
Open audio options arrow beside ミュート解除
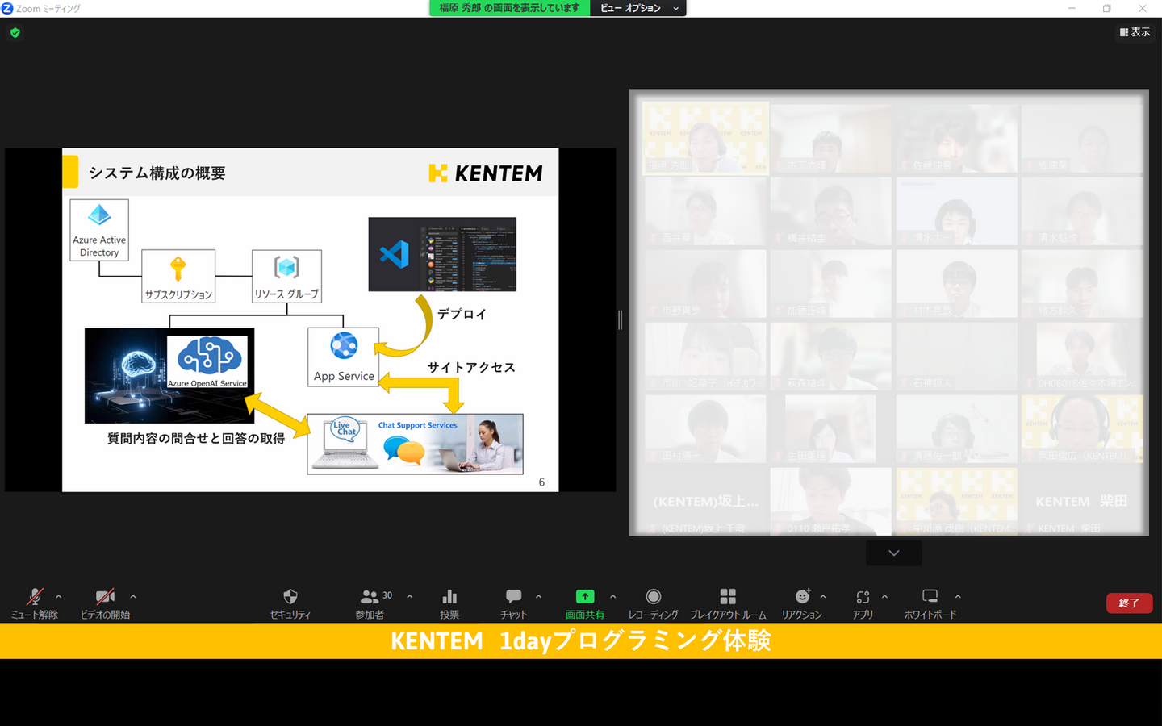pyautogui.click(x=59, y=597)
